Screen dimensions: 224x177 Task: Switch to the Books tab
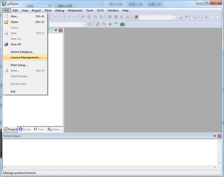click(x=25, y=129)
